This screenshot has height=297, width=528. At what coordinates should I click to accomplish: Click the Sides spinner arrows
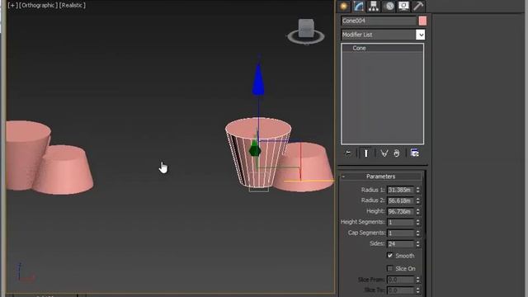click(x=418, y=244)
